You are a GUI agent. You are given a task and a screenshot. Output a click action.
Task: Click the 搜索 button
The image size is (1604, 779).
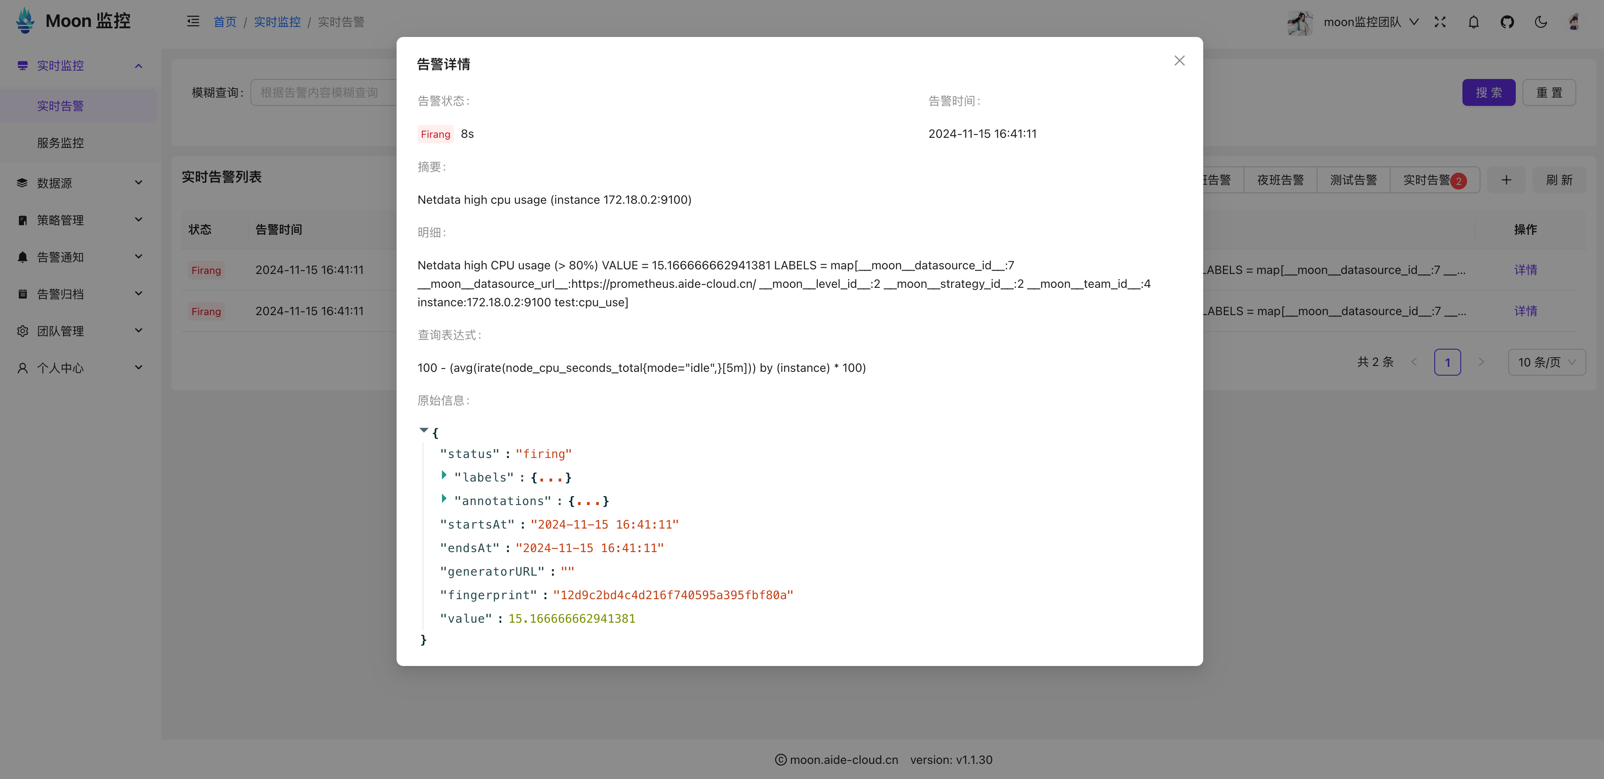(x=1488, y=92)
